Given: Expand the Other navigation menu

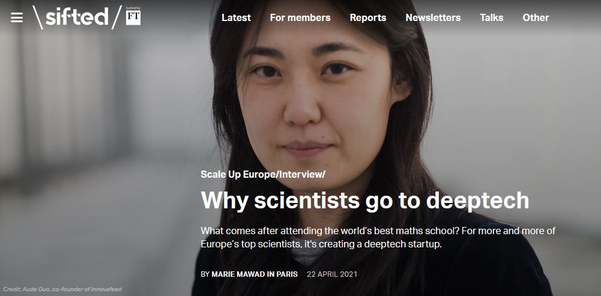Looking at the screenshot, I should pos(536,17).
